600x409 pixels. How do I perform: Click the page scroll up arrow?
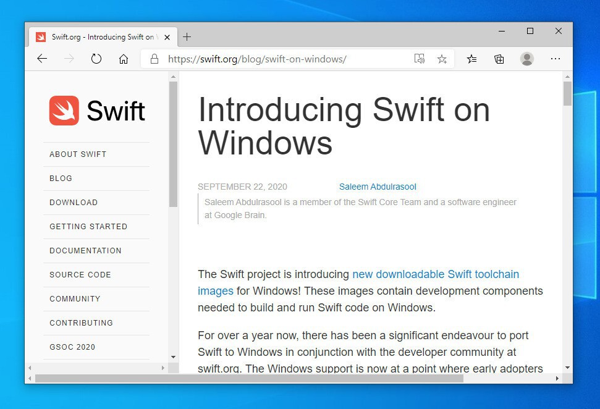(567, 77)
